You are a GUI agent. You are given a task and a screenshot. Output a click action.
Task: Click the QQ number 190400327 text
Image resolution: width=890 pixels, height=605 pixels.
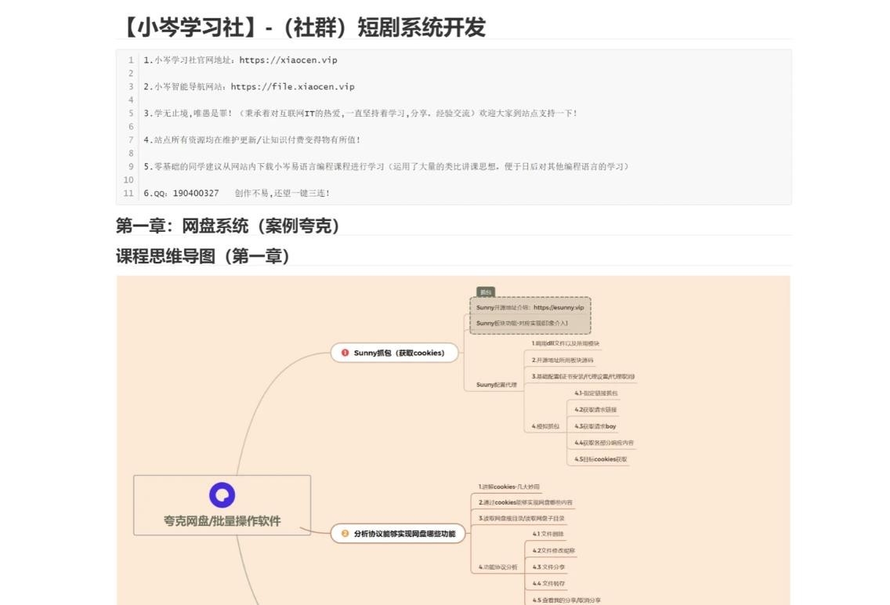(x=196, y=193)
